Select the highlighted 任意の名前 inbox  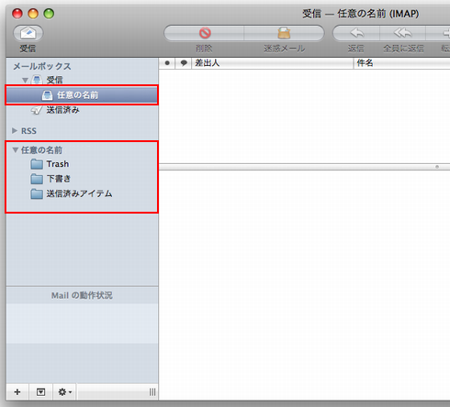click(x=82, y=95)
